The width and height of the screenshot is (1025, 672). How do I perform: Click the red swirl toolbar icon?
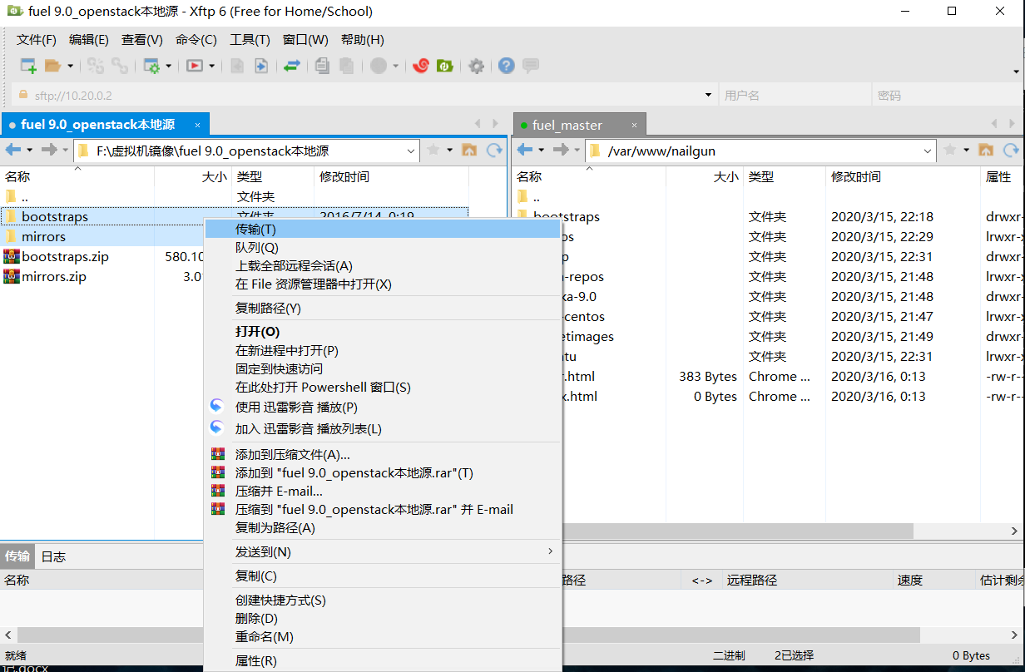click(x=420, y=66)
